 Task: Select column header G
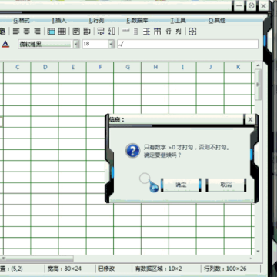[x=128, y=67]
